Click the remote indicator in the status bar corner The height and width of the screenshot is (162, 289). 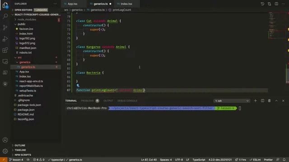pyautogui.click(x=4, y=160)
